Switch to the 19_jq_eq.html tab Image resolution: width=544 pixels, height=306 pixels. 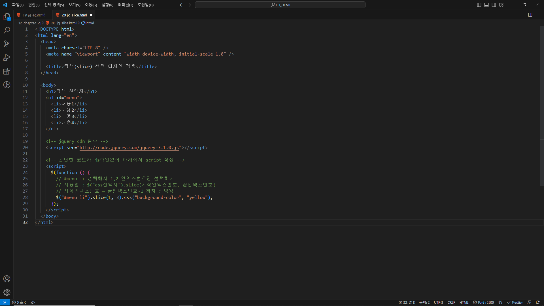[x=33, y=15]
